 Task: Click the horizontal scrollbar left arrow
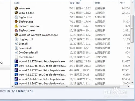(12, 86)
